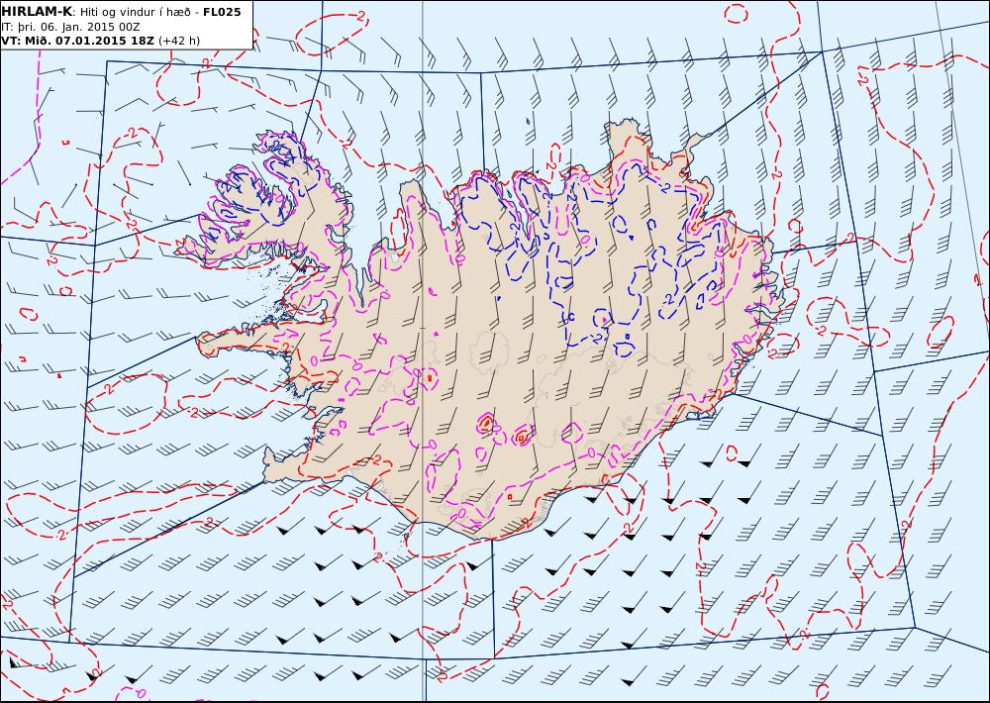The width and height of the screenshot is (990, 703).
Task: Click the valid time 'VT: Mið. 07.01.2015 18Z'
Action: 77,41
